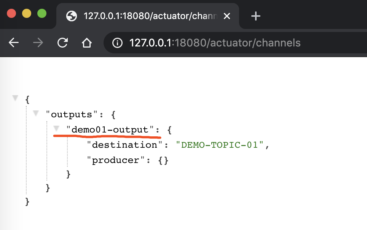Click the forward navigation arrow
This screenshot has width=367, height=230.
[x=38, y=43]
